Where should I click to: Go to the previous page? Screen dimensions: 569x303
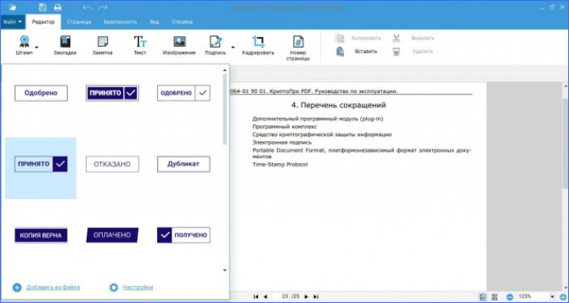tap(265, 297)
